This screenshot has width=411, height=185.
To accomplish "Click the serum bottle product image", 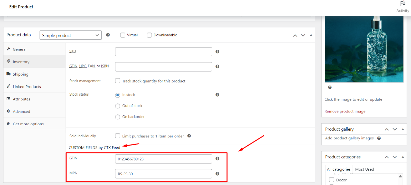I will (x=364, y=49).
